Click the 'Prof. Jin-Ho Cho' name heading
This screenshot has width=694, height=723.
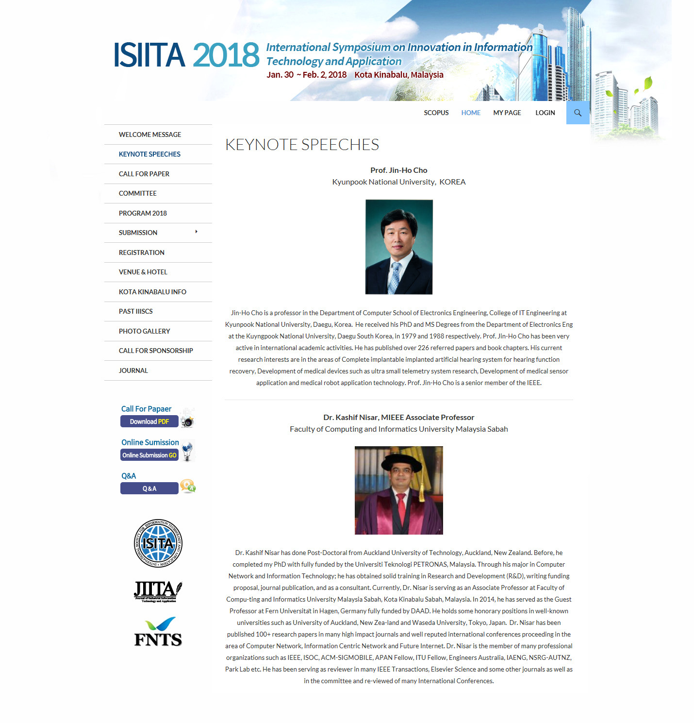pyautogui.click(x=399, y=170)
